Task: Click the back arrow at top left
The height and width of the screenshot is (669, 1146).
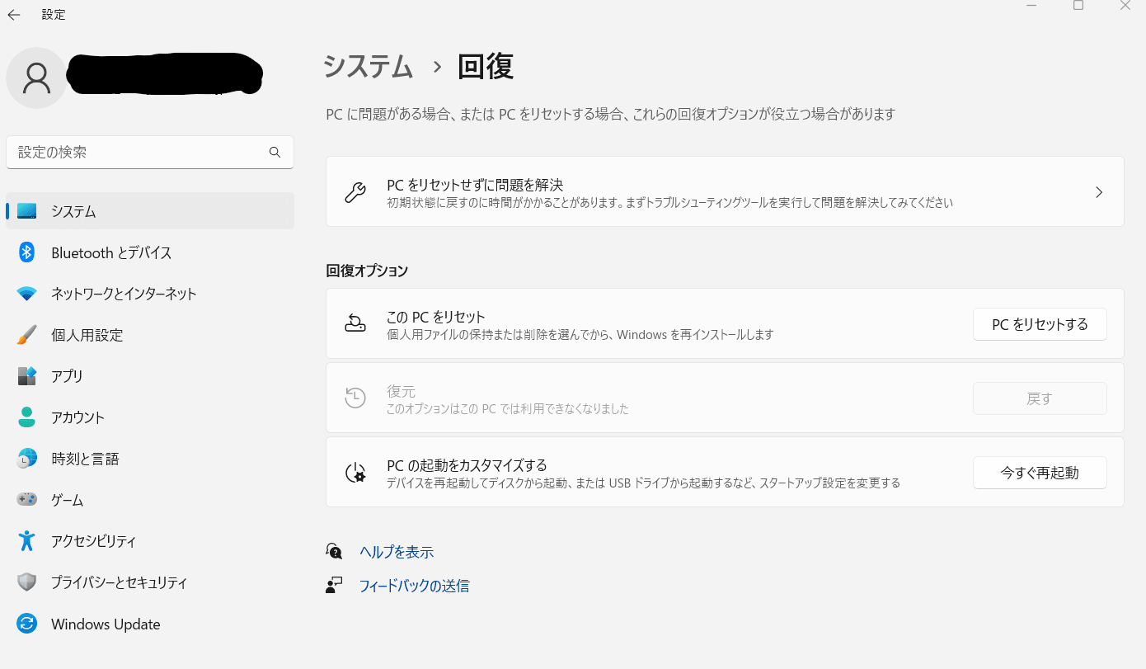Action: point(13,14)
